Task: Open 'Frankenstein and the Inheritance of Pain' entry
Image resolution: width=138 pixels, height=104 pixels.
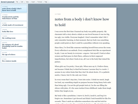Action: [14, 17]
